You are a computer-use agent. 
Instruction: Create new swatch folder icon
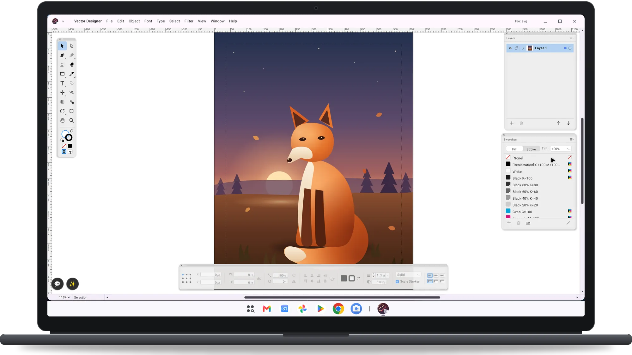pos(528,223)
